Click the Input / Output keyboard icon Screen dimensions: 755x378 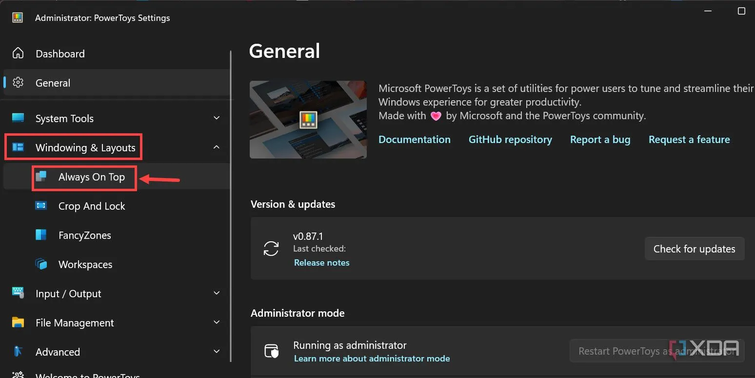click(18, 293)
